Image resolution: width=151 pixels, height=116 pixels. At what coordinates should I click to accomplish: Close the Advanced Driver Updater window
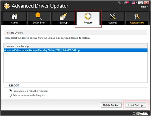pos(147,3)
